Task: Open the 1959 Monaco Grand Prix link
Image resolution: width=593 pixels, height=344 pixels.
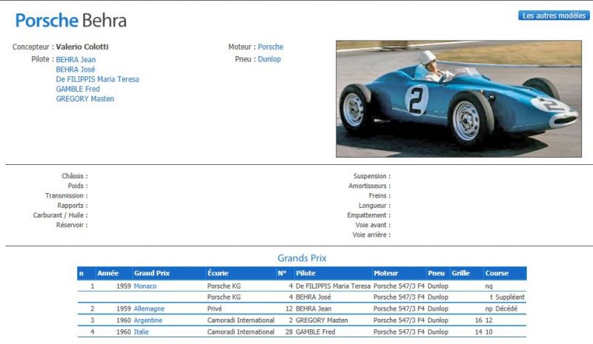Action: [145, 286]
